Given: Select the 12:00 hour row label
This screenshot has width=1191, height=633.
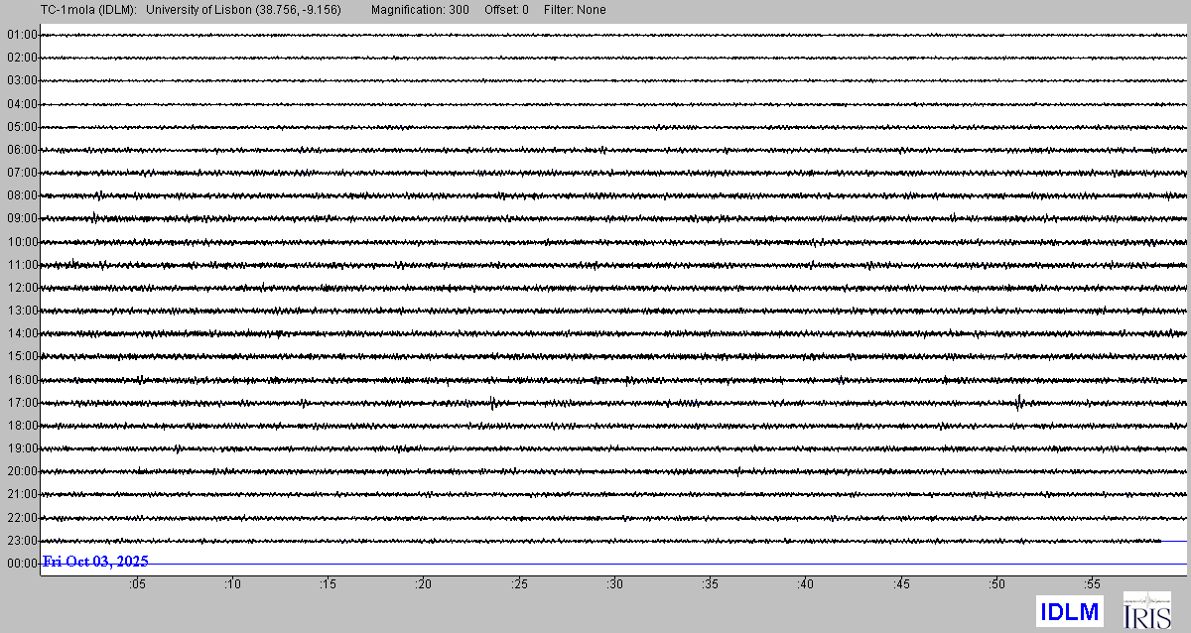Looking at the screenshot, I should [22, 288].
